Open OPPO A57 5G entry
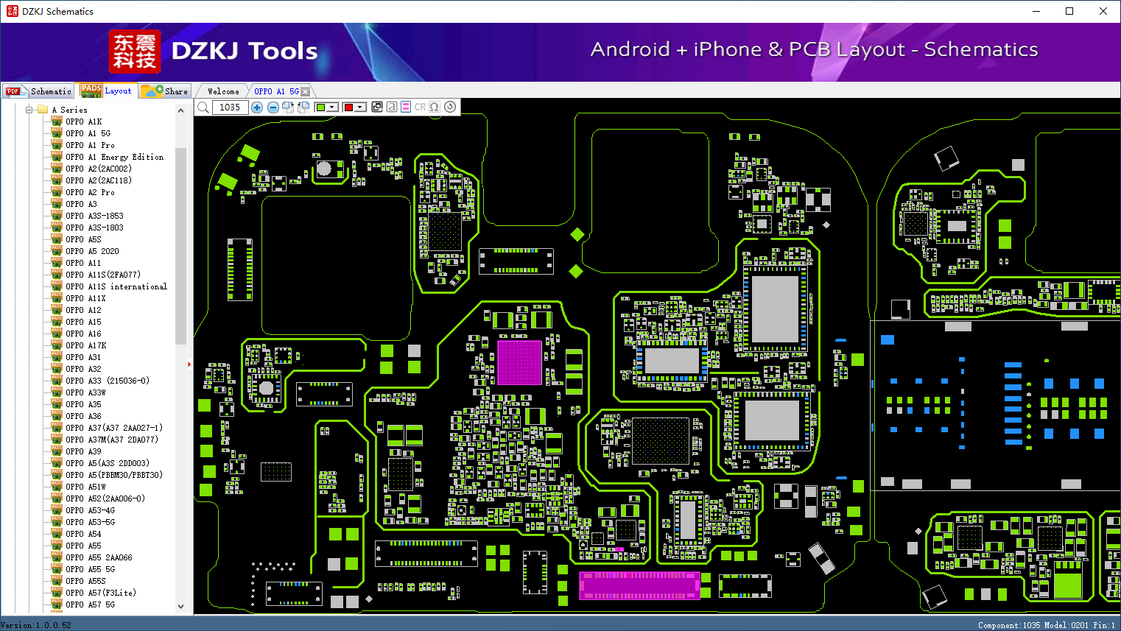Screen dimensions: 1121x631 point(90,604)
